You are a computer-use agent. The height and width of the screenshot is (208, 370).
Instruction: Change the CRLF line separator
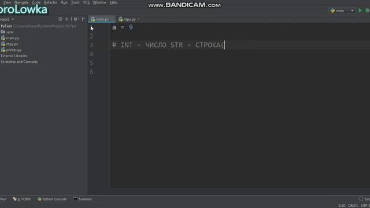[353, 206]
